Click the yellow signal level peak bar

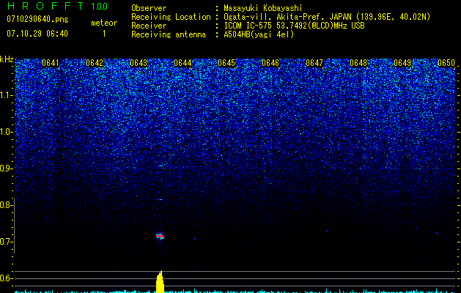[x=160, y=281]
